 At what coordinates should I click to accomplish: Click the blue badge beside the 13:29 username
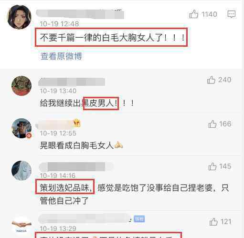tap(139, 219)
